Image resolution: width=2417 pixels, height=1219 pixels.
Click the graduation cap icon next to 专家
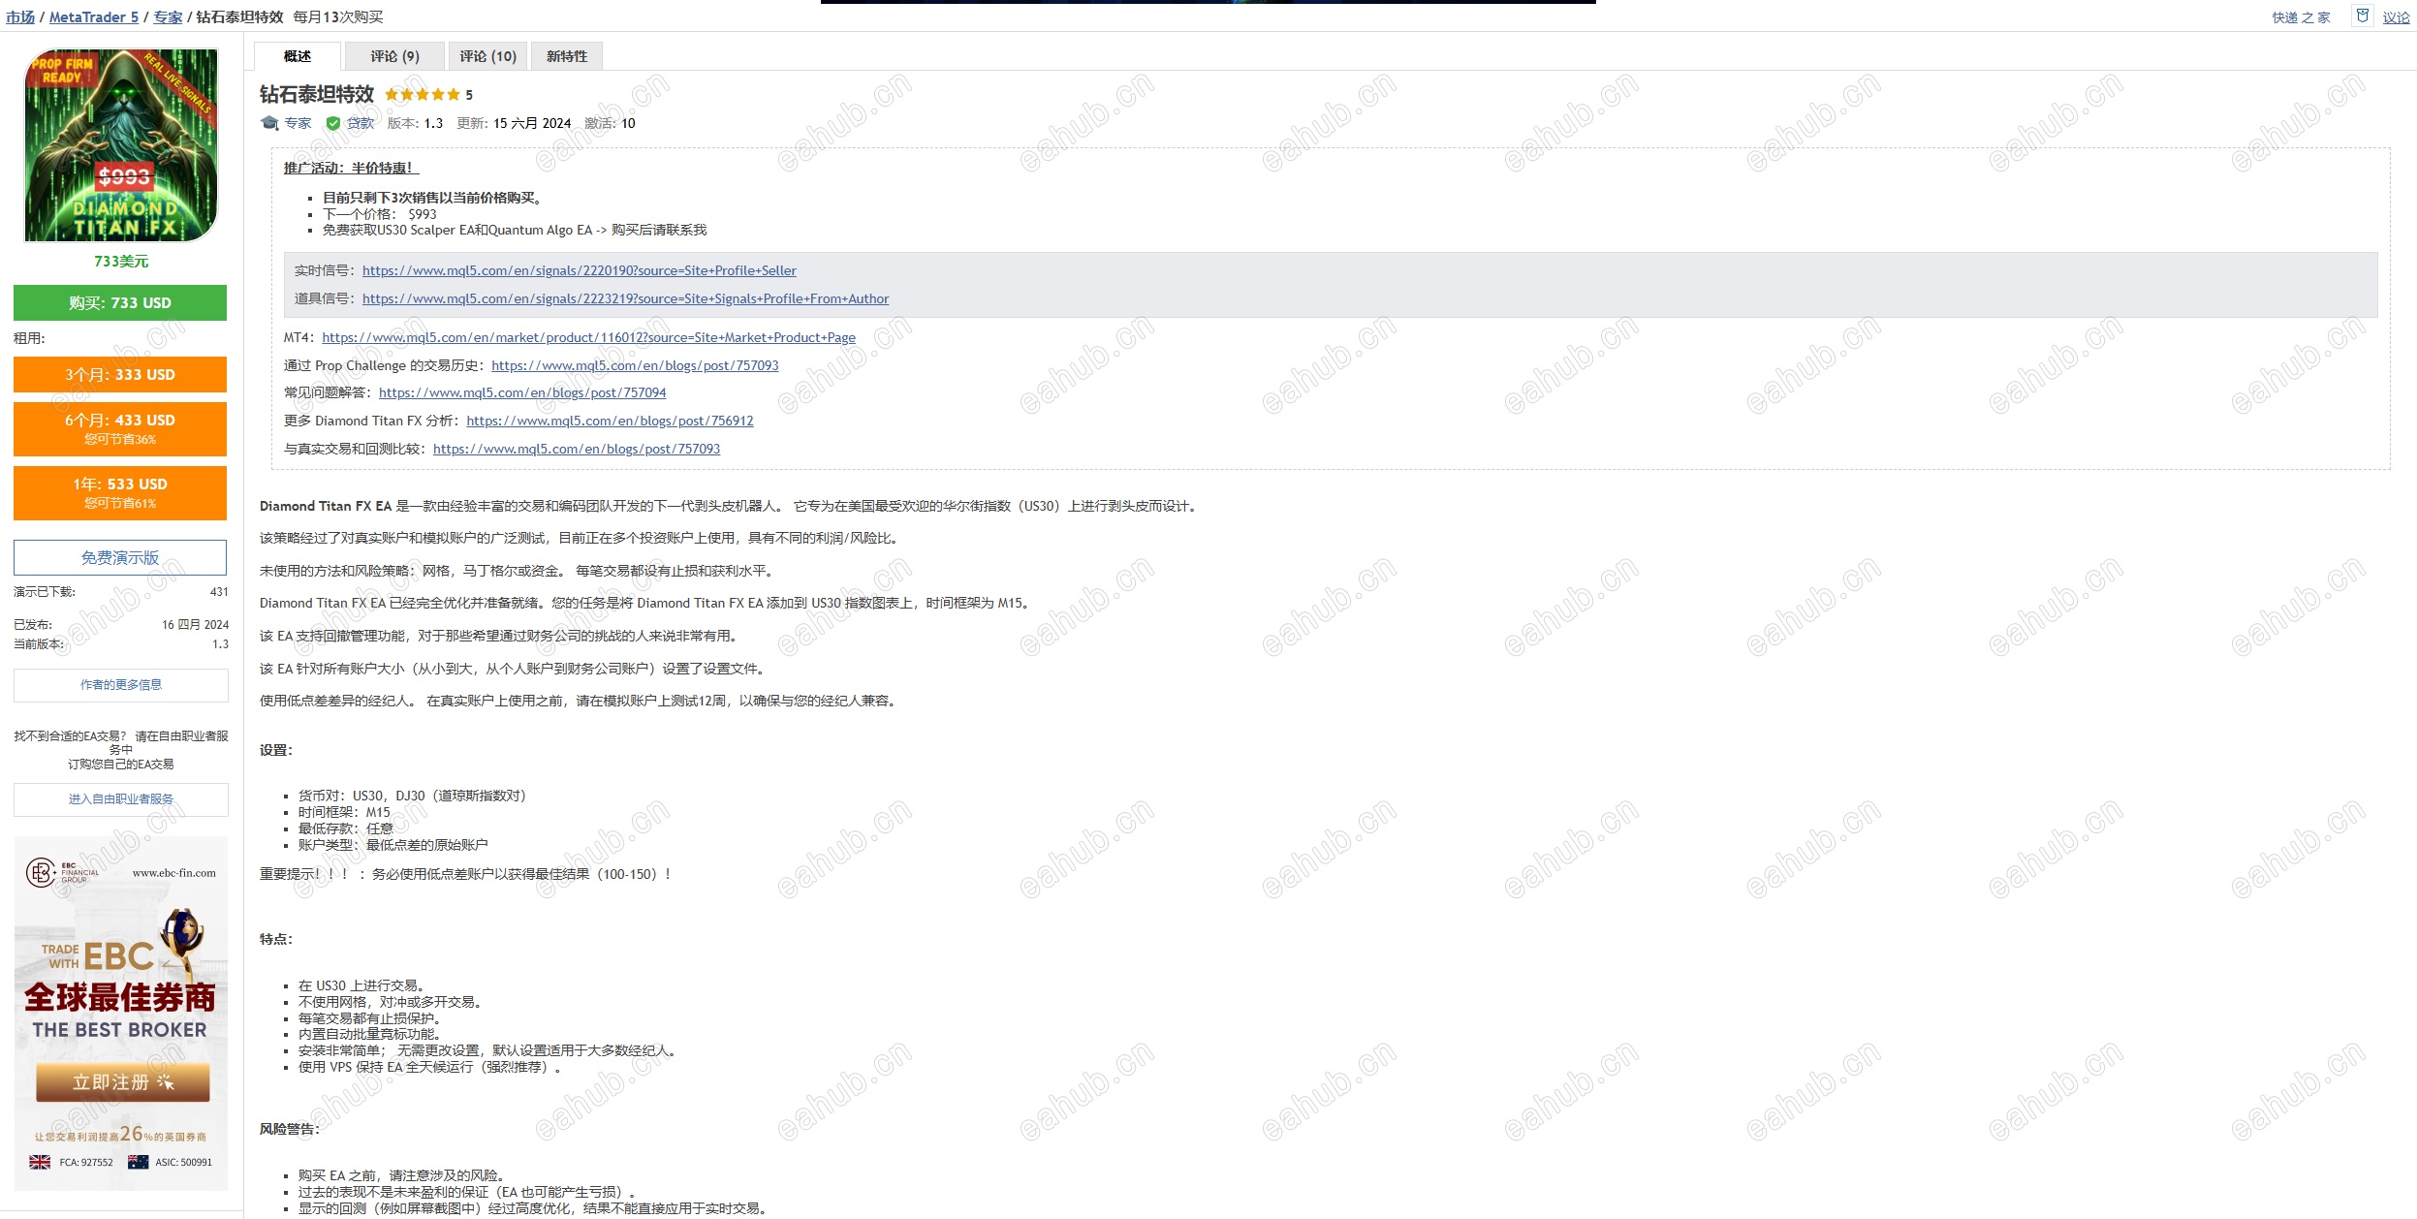pyautogui.click(x=269, y=123)
